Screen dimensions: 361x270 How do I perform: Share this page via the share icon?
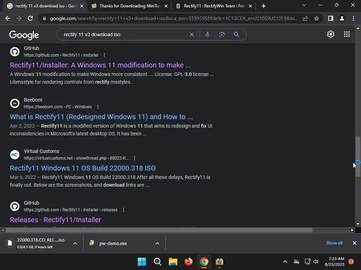(305, 18)
